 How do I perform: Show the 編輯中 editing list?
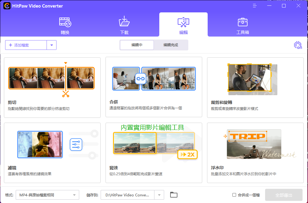click(137, 45)
